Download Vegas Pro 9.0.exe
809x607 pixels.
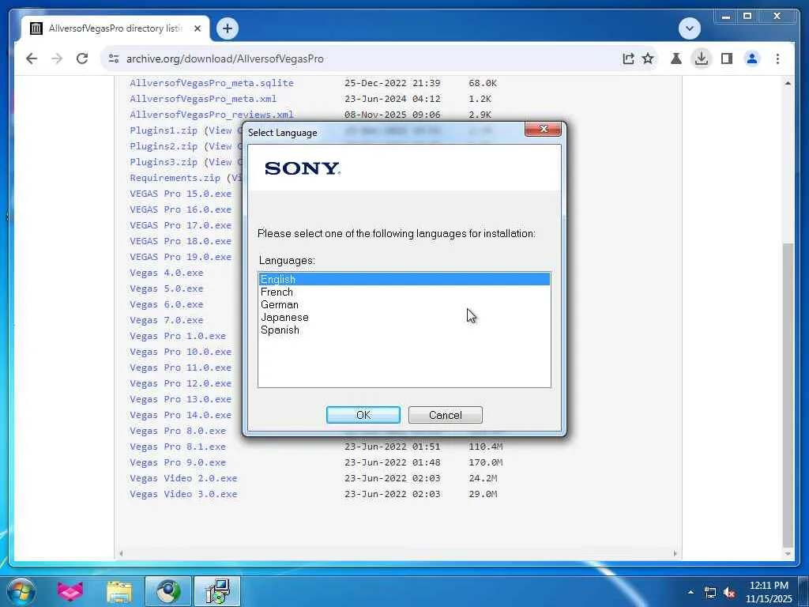pyautogui.click(x=178, y=462)
